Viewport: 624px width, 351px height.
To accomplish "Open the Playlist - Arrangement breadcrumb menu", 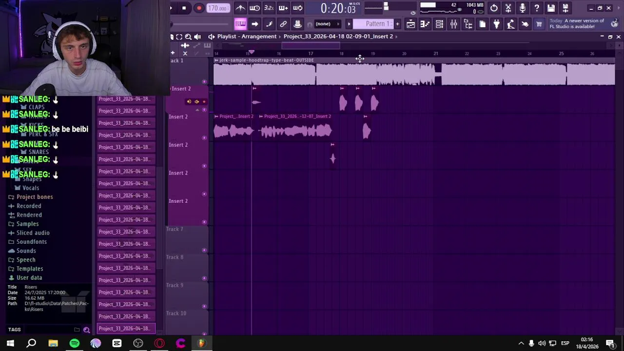I will pos(247,37).
